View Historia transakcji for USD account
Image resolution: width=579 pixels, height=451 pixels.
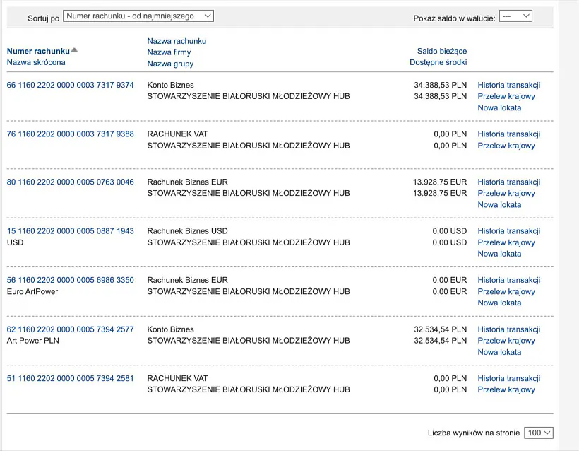coord(508,231)
